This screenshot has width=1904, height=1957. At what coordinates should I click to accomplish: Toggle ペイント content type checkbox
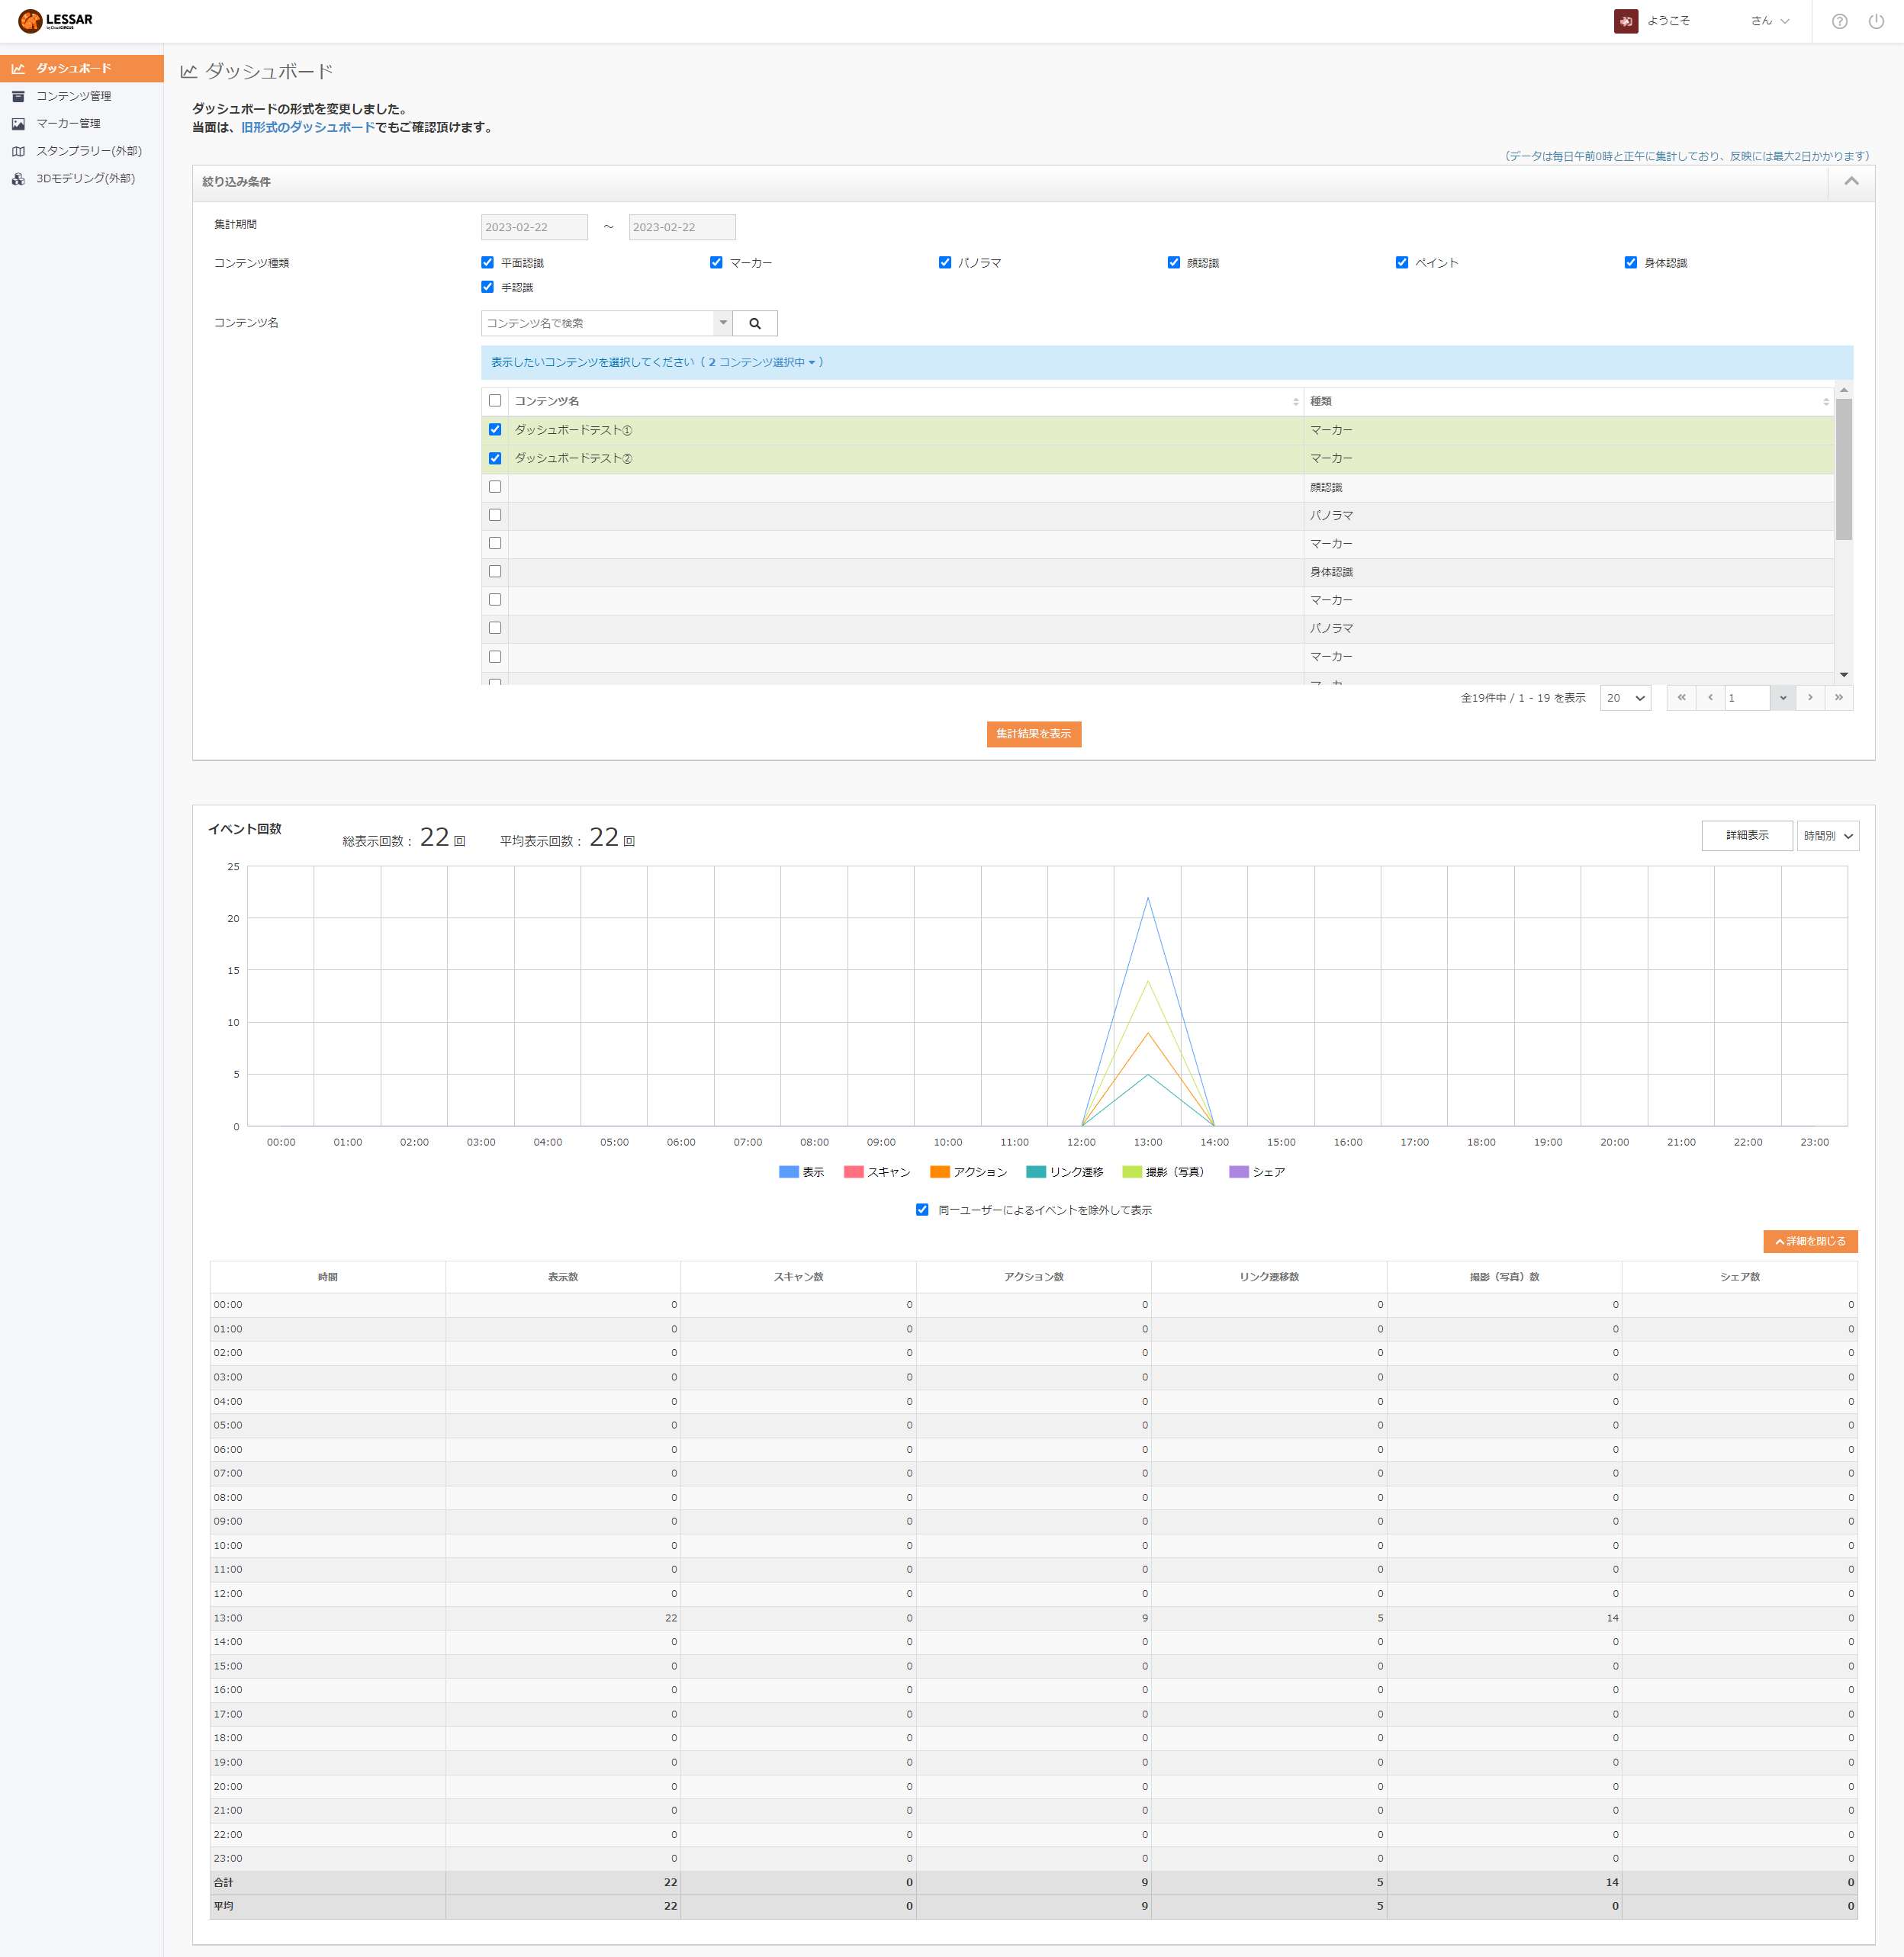point(1402,263)
